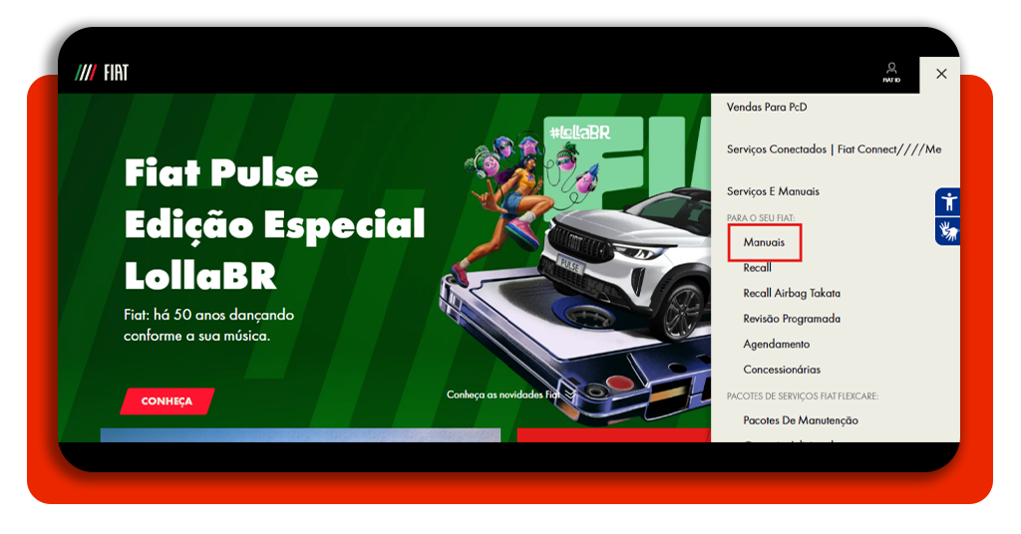This screenshot has width=1021, height=534.
Task: Open Recall link in side menu
Action: coord(757,268)
